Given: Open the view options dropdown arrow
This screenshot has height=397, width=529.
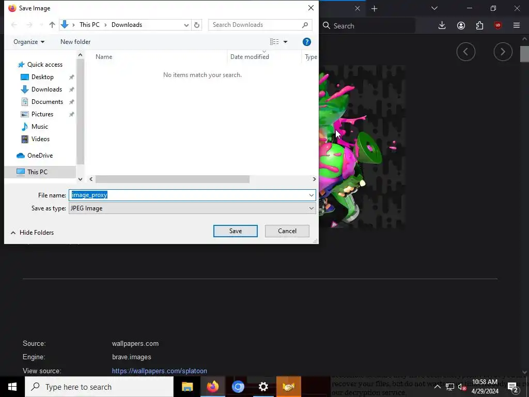Looking at the screenshot, I should tap(285, 42).
